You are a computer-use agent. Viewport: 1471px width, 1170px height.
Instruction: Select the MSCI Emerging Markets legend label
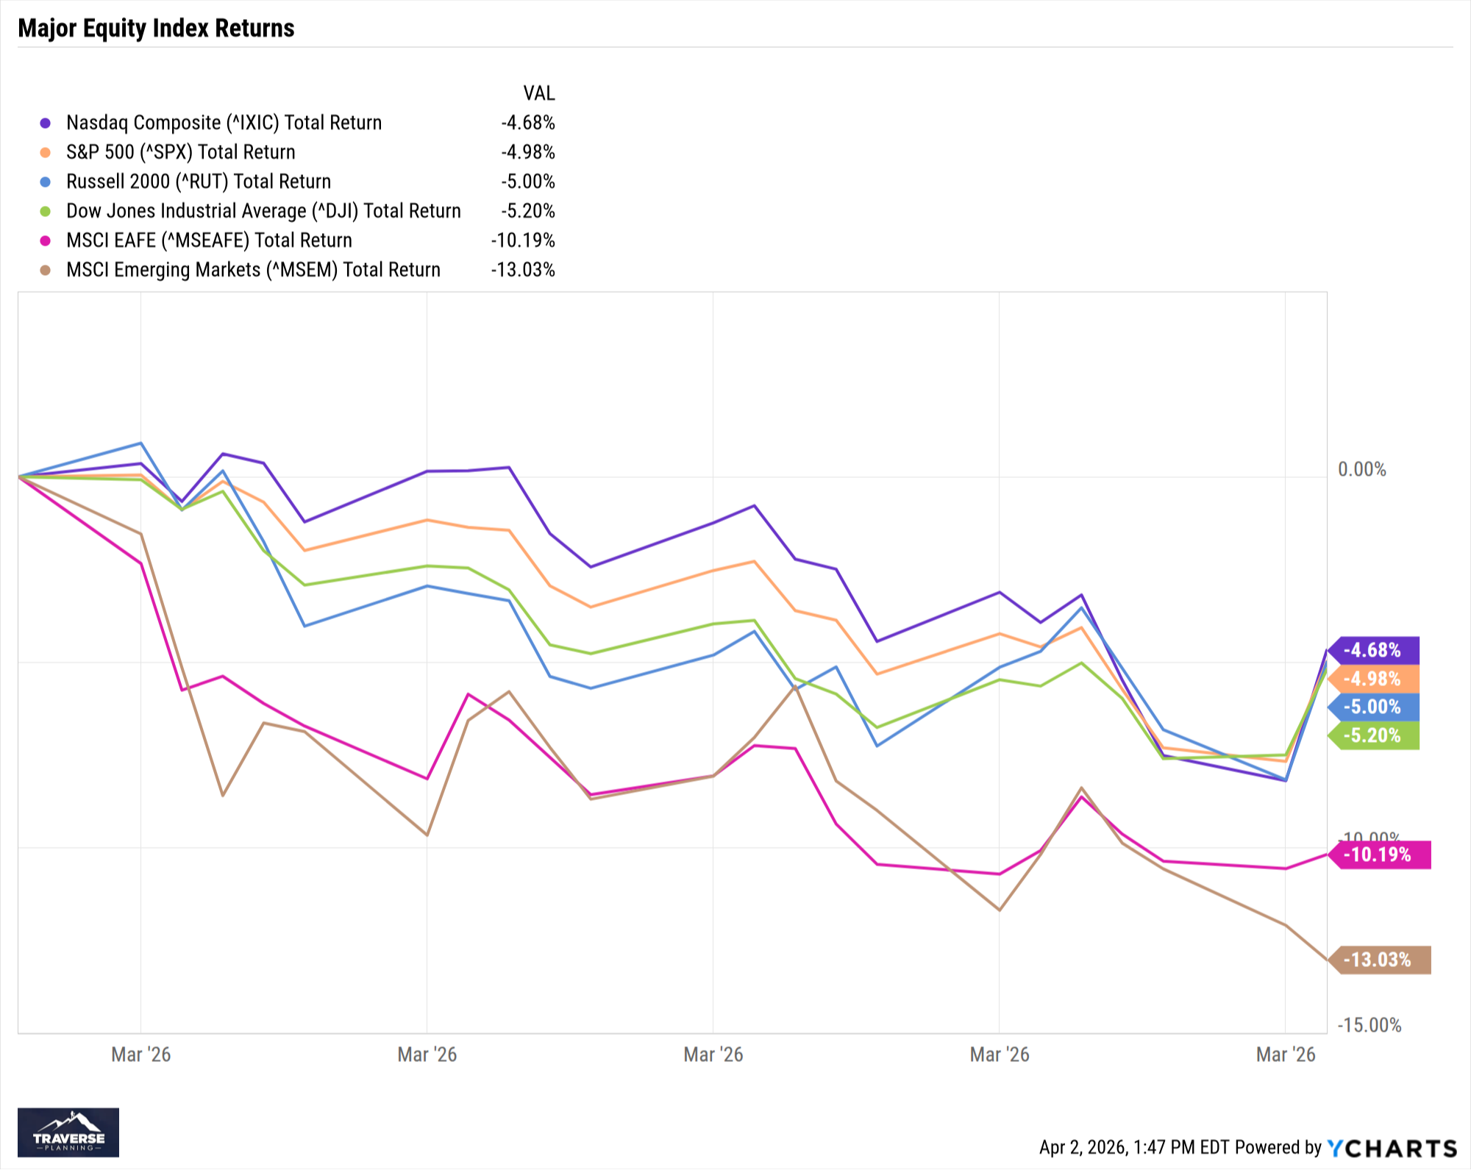(x=253, y=270)
